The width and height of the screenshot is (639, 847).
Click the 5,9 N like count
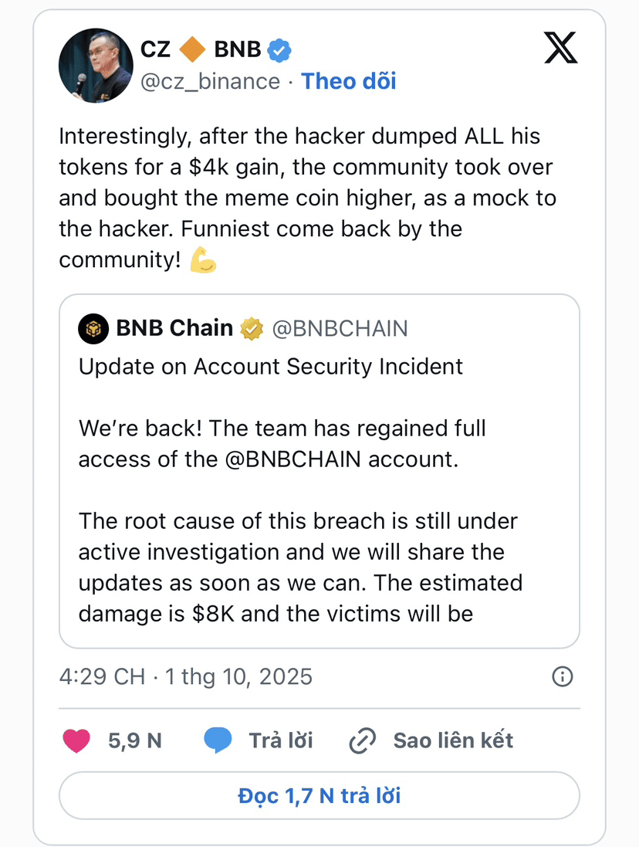point(135,740)
